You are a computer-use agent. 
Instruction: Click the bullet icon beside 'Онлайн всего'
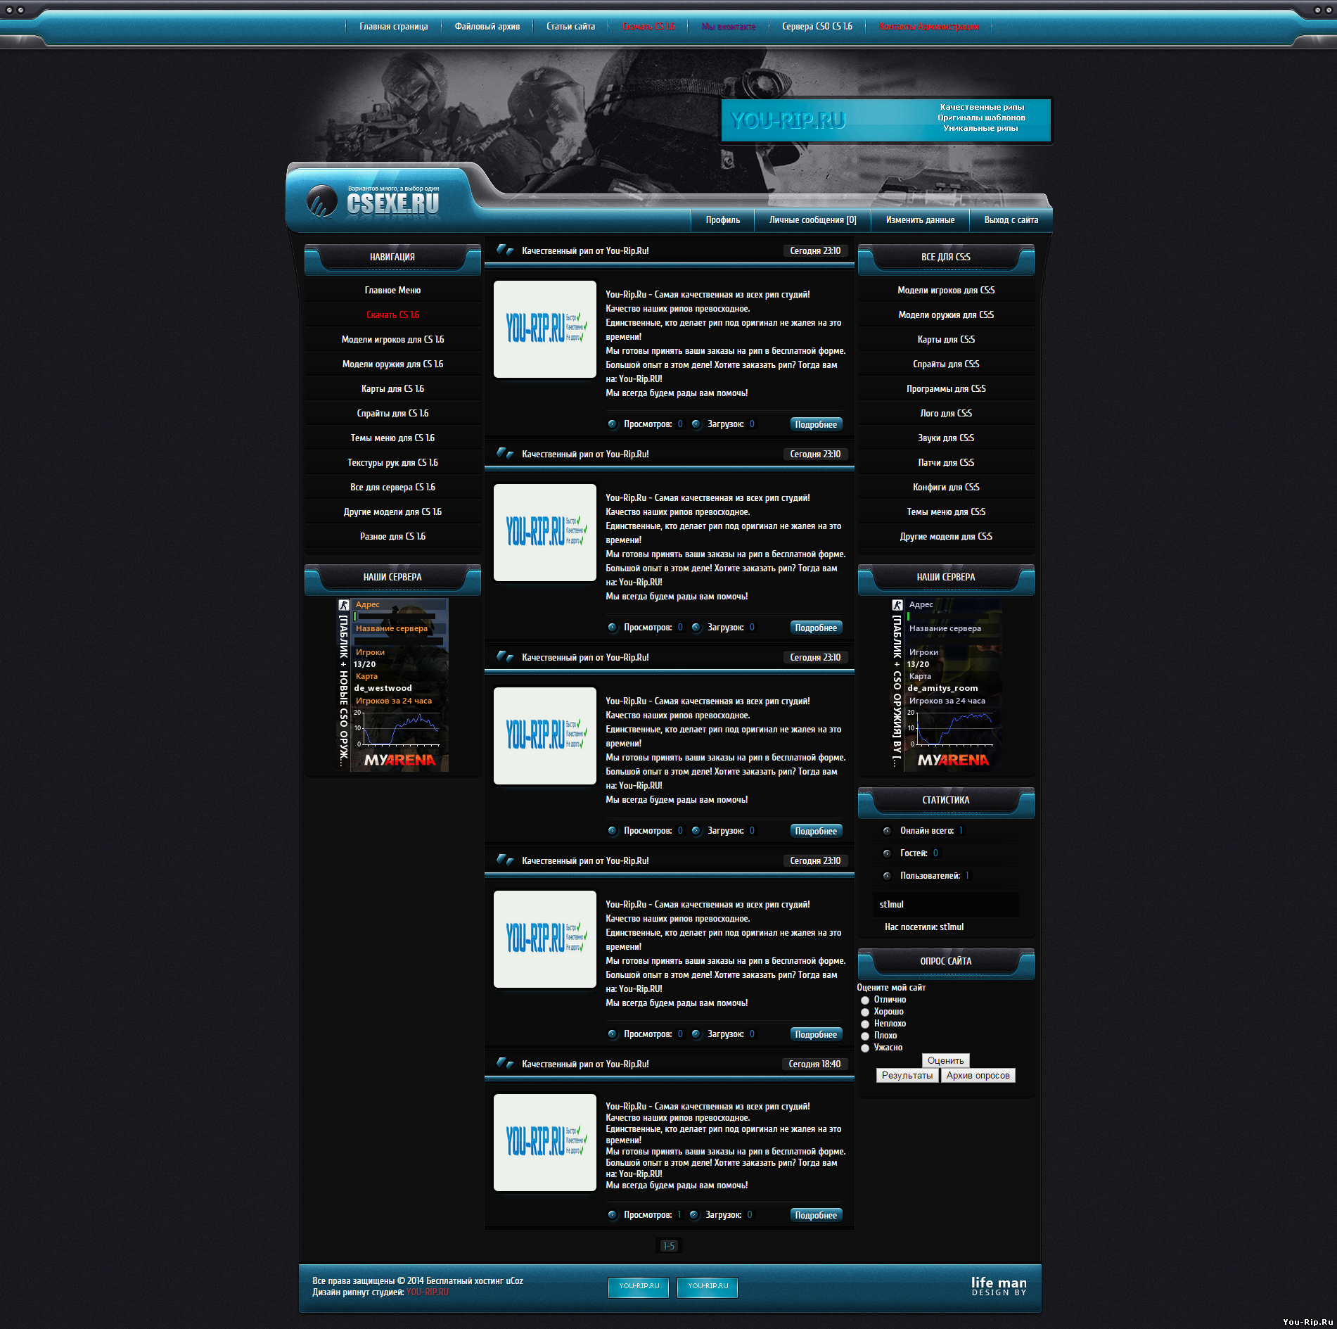pos(887,831)
